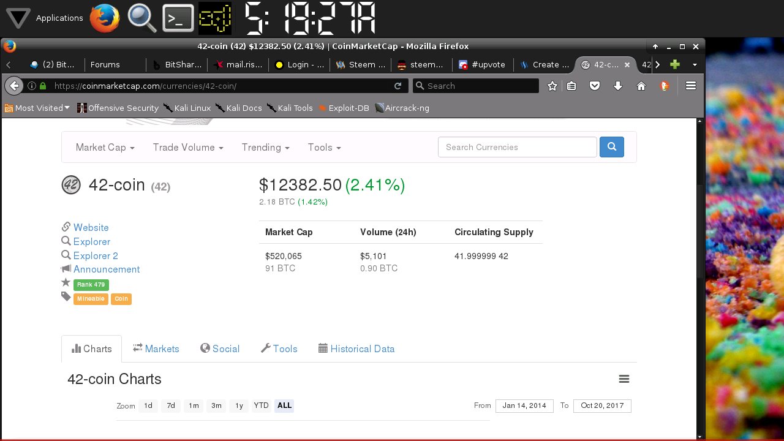Set chart zoom to 1d

click(148, 405)
